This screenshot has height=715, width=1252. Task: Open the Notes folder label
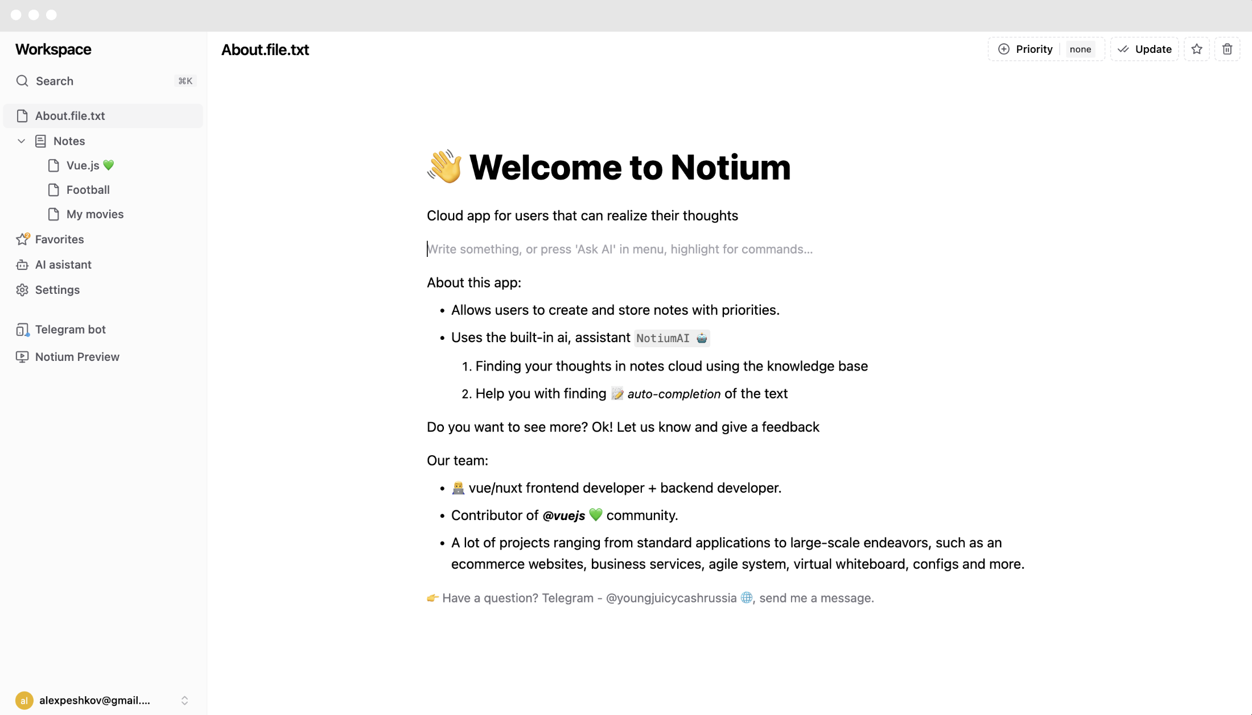point(69,141)
